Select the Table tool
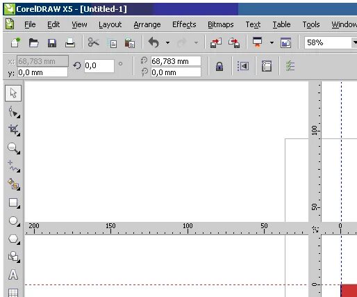Screen dimensions: 357x297 point(13,292)
